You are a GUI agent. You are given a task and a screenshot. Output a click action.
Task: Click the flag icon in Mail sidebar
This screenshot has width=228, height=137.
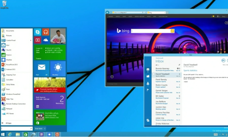pyautogui.click(x=148, y=90)
